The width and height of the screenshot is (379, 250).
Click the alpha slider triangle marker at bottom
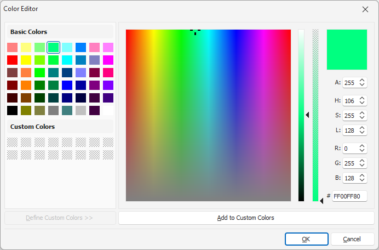pyautogui.click(x=321, y=201)
